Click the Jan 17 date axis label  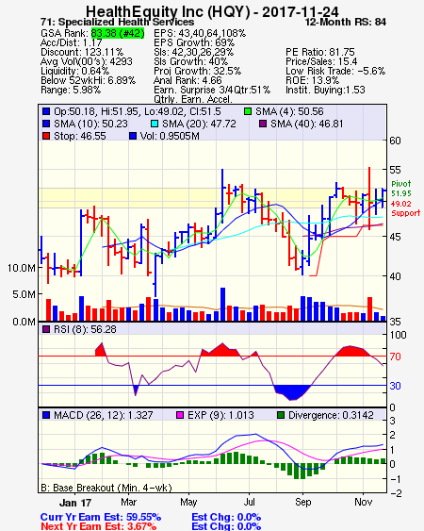tap(75, 503)
